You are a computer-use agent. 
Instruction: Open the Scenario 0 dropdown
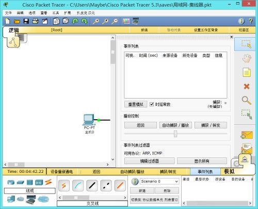(x=159, y=181)
